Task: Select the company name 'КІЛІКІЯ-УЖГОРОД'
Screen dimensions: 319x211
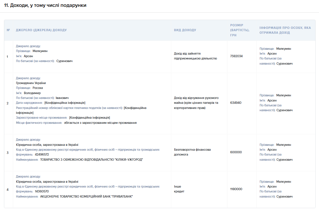Action: (129, 160)
